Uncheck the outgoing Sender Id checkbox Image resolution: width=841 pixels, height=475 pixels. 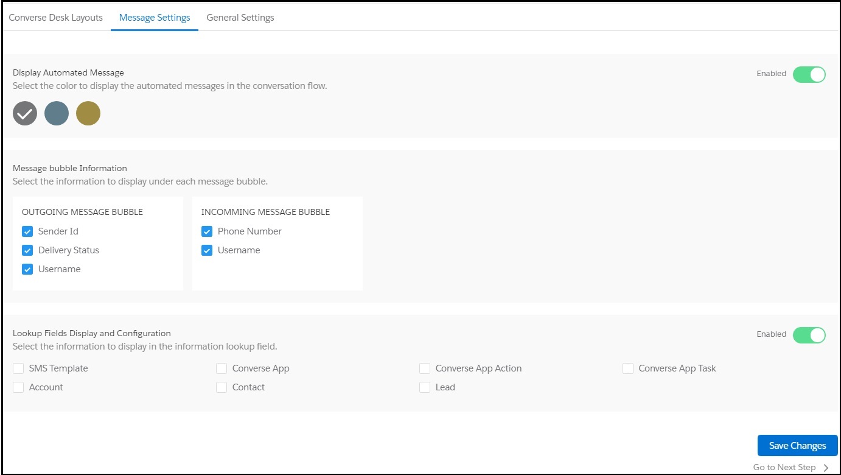click(x=27, y=231)
